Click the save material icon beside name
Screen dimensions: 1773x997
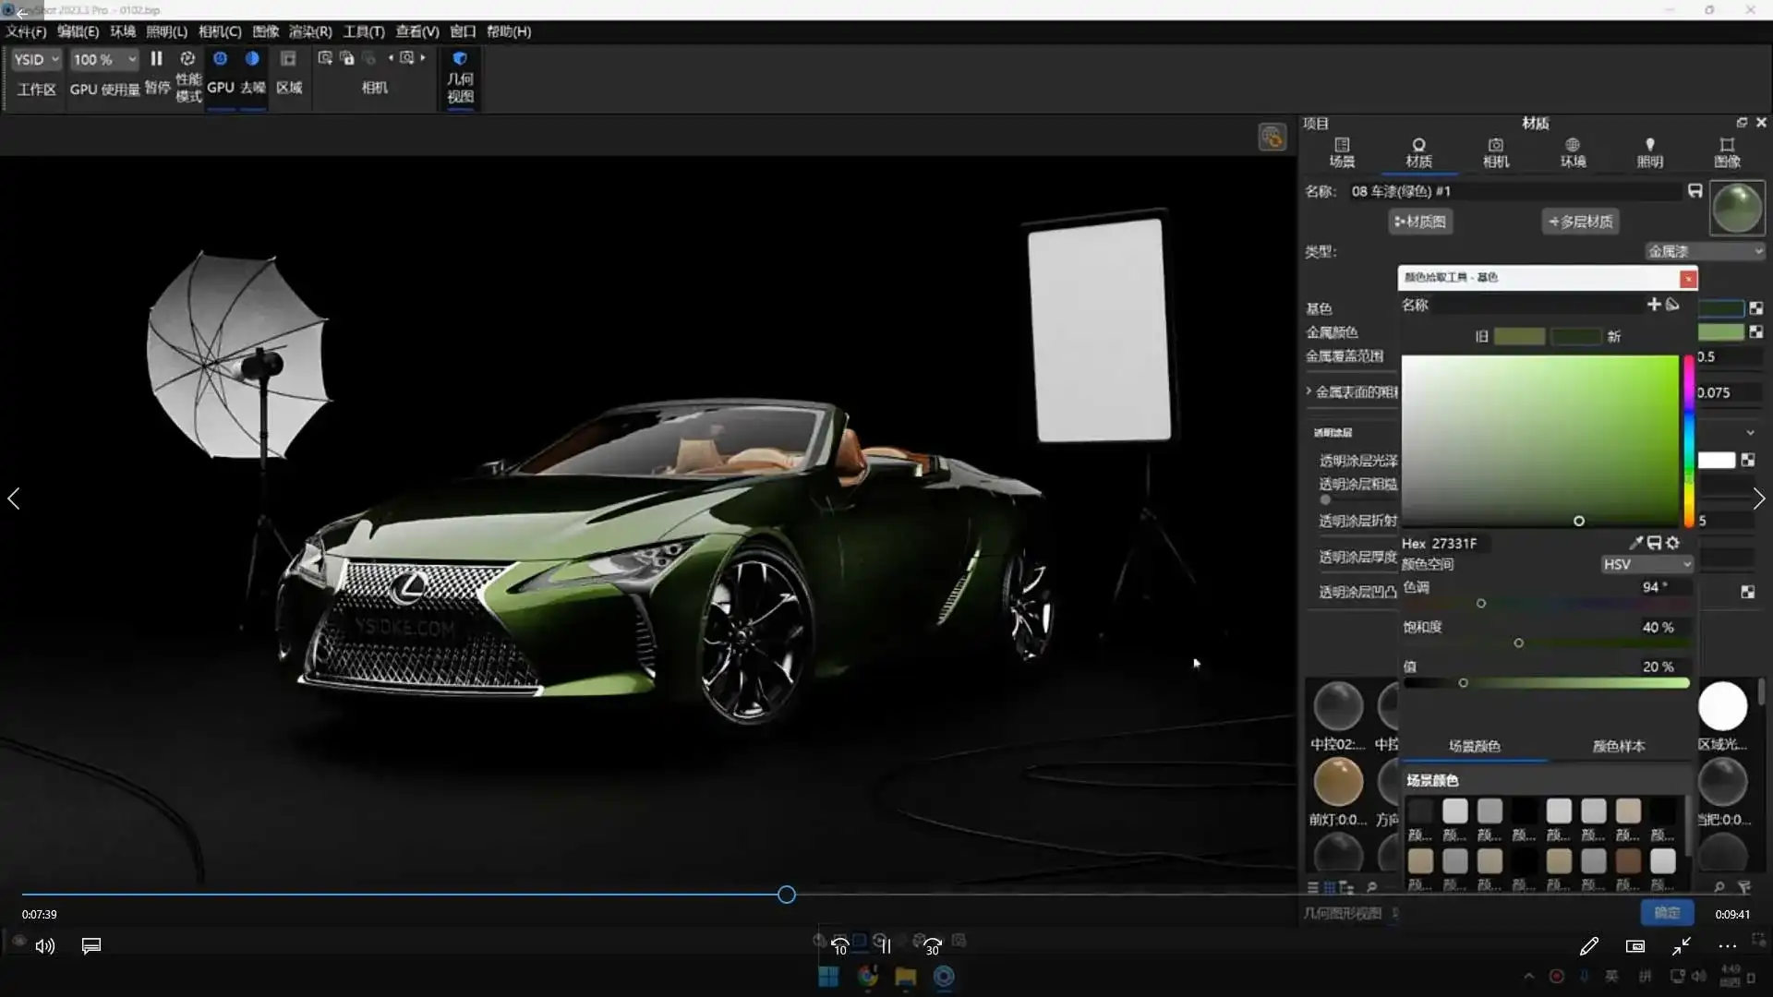pyautogui.click(x=1695, y=191)
